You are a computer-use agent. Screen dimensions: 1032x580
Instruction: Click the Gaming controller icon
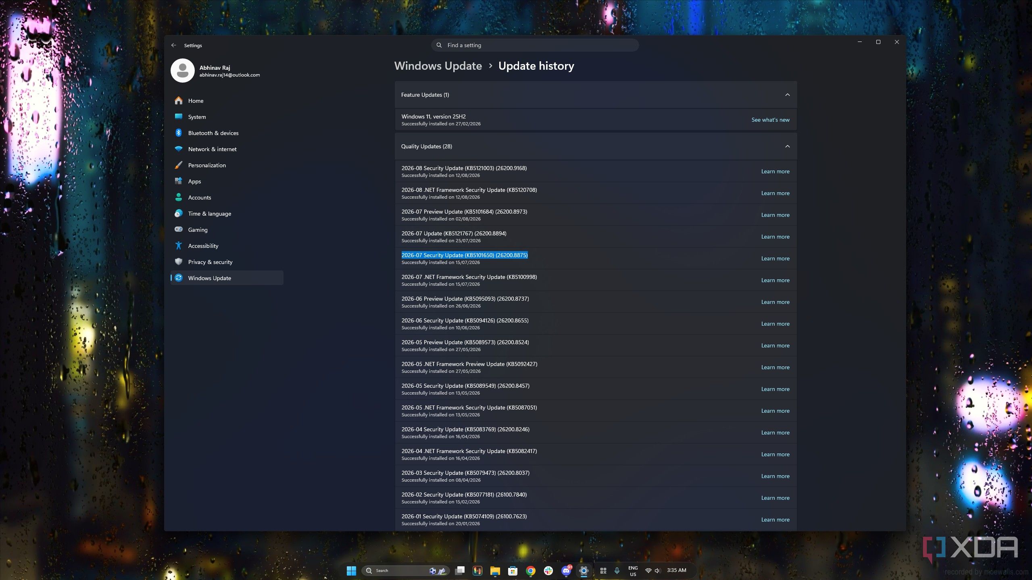click(x=178, y=229)
